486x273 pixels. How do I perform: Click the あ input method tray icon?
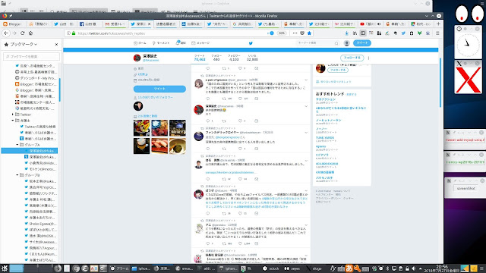click(x=349, y=268)
